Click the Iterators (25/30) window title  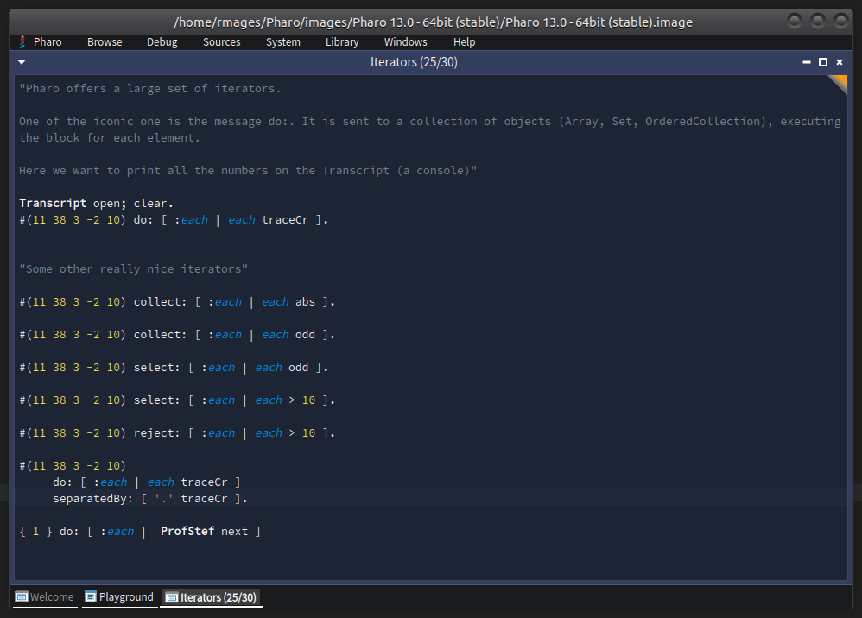[414, 62]
